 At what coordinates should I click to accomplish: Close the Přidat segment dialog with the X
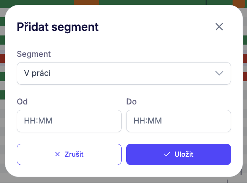(x=219, y=27)
